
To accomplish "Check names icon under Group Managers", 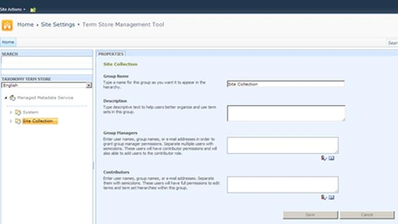I will point(324,158).
